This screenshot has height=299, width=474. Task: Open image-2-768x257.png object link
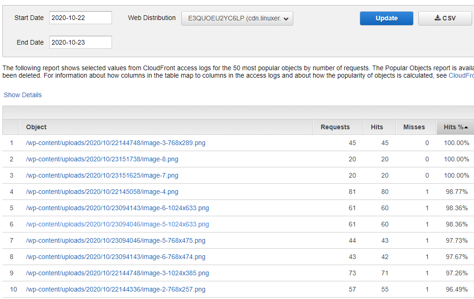pos(115,289)
